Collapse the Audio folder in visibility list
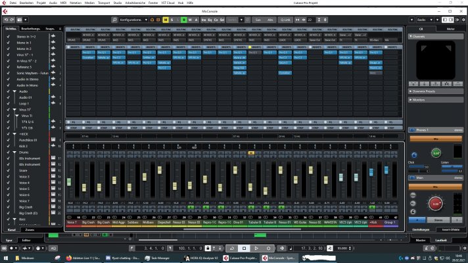Image resolution: width=468 pixels, height=263 pixels. [14, 91]
